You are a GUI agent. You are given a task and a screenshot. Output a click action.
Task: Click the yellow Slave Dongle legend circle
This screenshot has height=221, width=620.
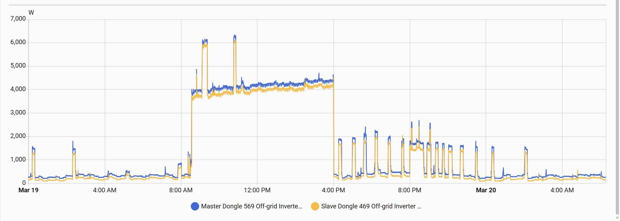[x=315, y=206]
